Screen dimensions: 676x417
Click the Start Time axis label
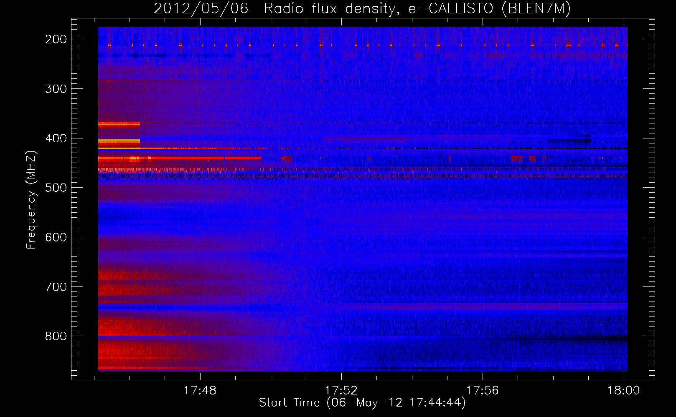[362, 403]
